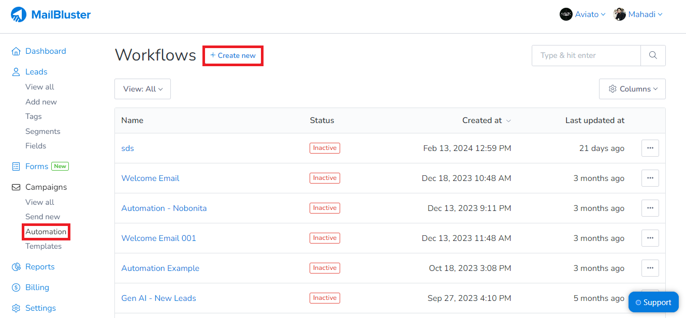
Task: Sort workflows by Created at
Action: (483, 120)
